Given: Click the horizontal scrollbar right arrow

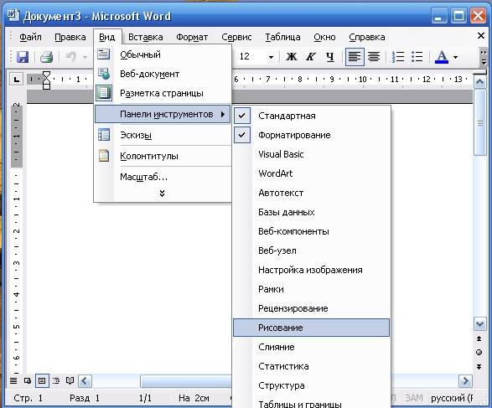Looking at the screenshot, I should point(465,381).
